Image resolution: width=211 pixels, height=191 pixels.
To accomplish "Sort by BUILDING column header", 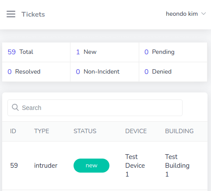I will 179,131.
